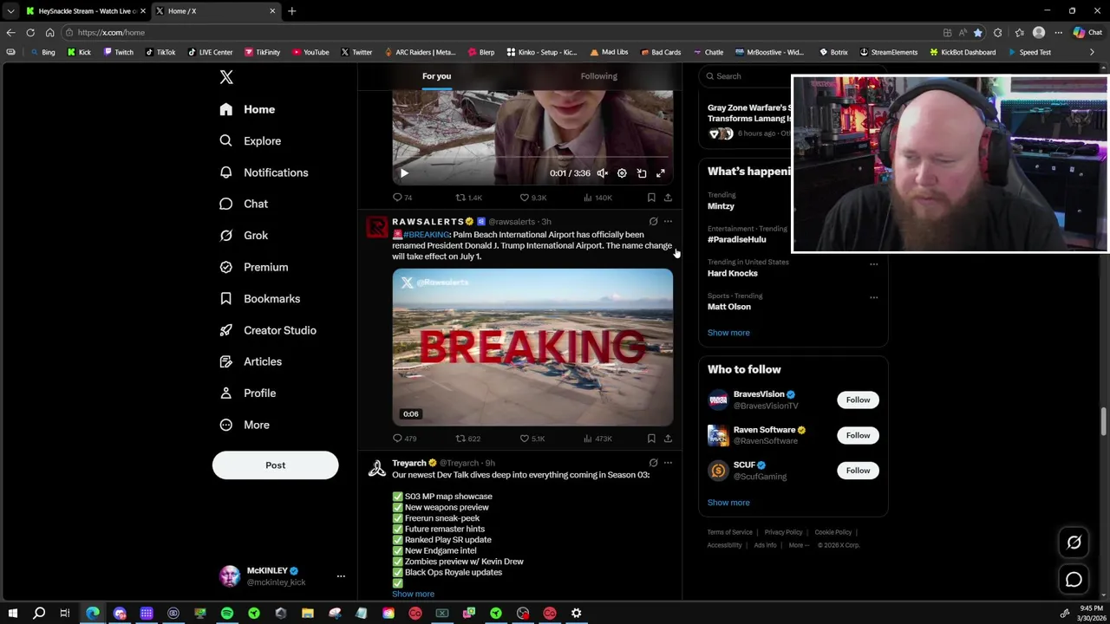
Task: Open more options for Matt Olson trend
Action: [x=873, y=297]
